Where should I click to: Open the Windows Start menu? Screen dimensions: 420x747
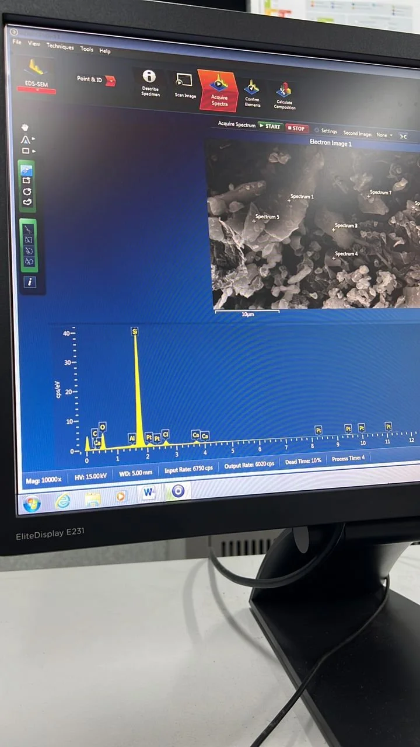[31, 503]
